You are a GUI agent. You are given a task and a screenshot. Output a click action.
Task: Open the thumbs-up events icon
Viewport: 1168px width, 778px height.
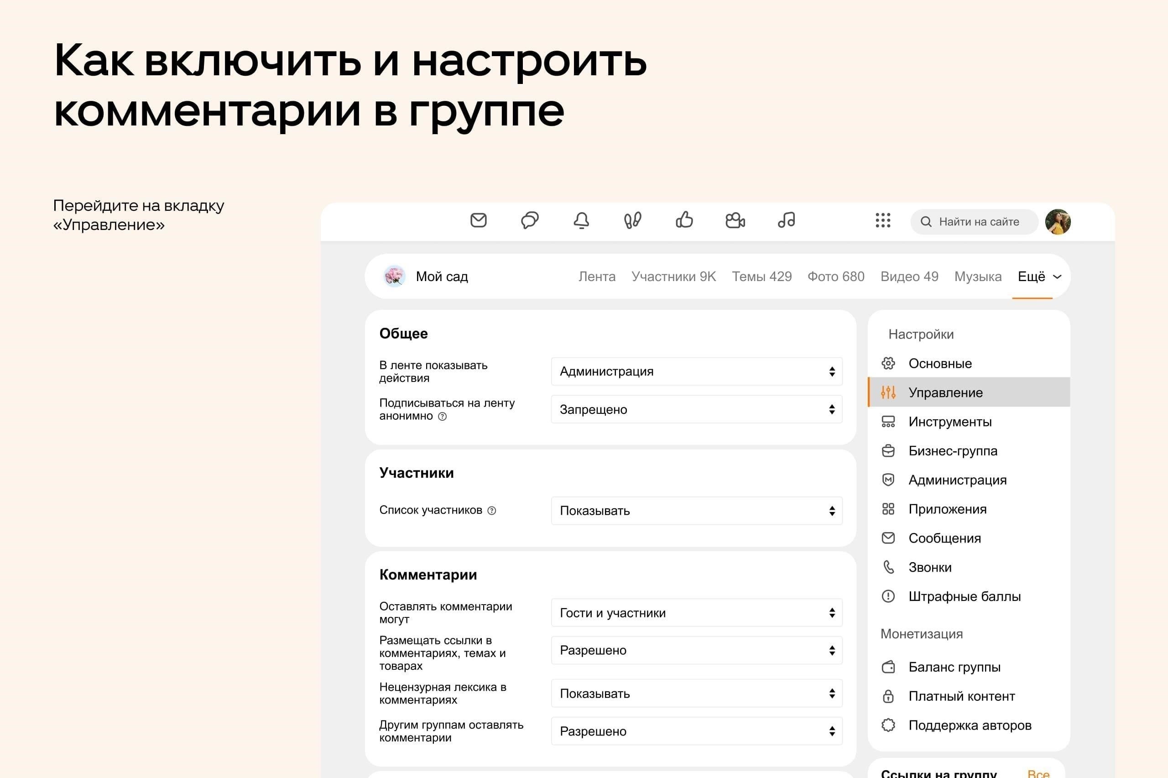coord(684,220)
